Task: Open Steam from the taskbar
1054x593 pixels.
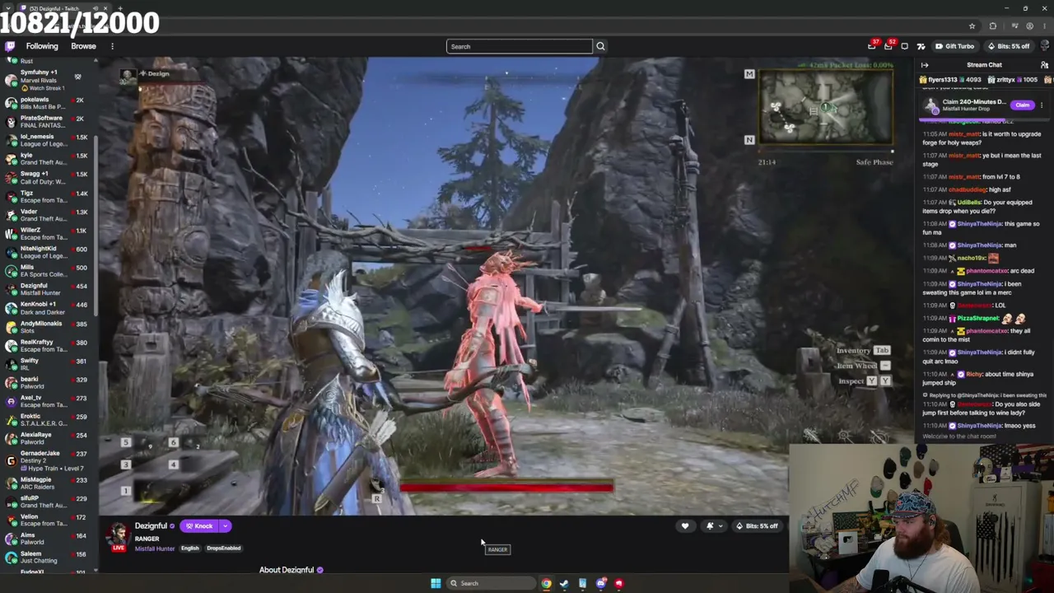Action: 564,583
